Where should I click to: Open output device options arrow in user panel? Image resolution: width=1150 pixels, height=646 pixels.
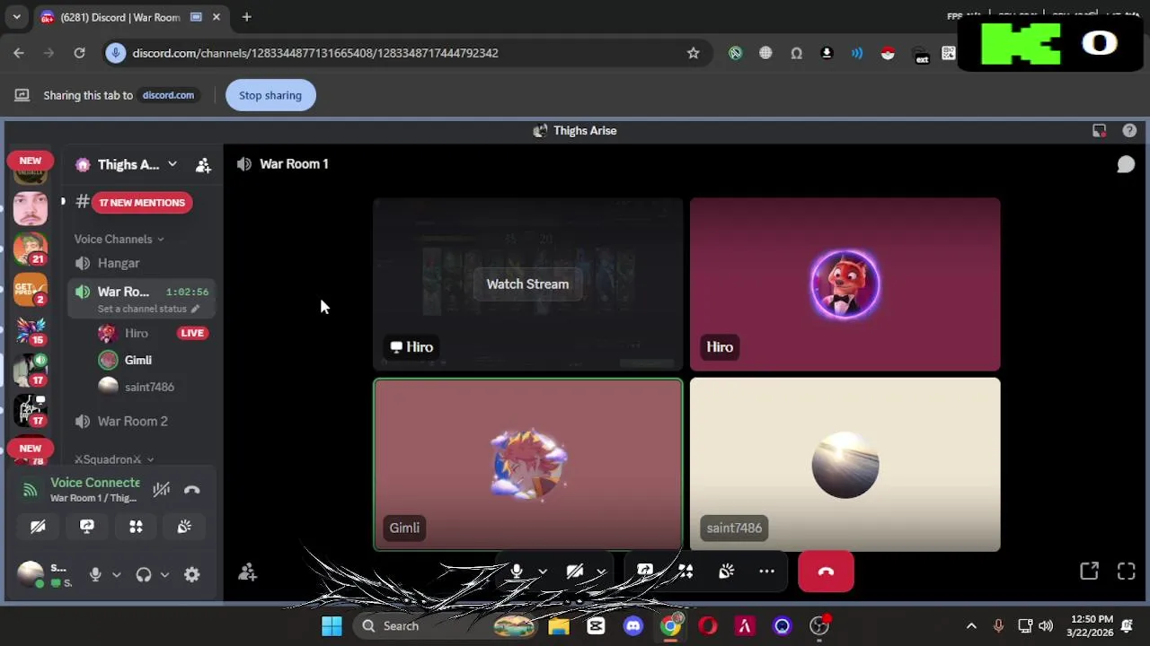coord(164,575)
